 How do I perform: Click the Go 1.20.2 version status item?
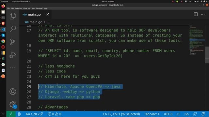tap(34, 114)
